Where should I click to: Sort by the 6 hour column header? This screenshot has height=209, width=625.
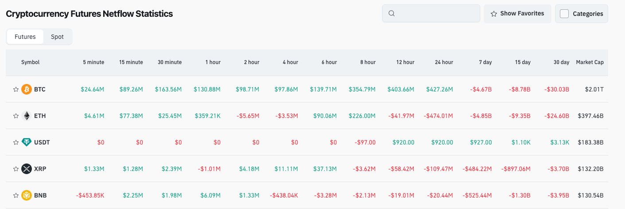[x=329, y=62]
